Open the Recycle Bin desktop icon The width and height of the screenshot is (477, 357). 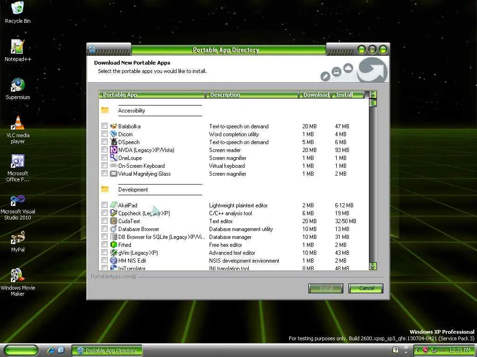click(18, 12)
